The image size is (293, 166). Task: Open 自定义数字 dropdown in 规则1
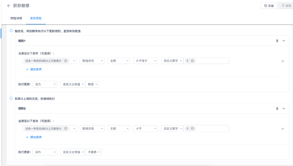[172, 61]
